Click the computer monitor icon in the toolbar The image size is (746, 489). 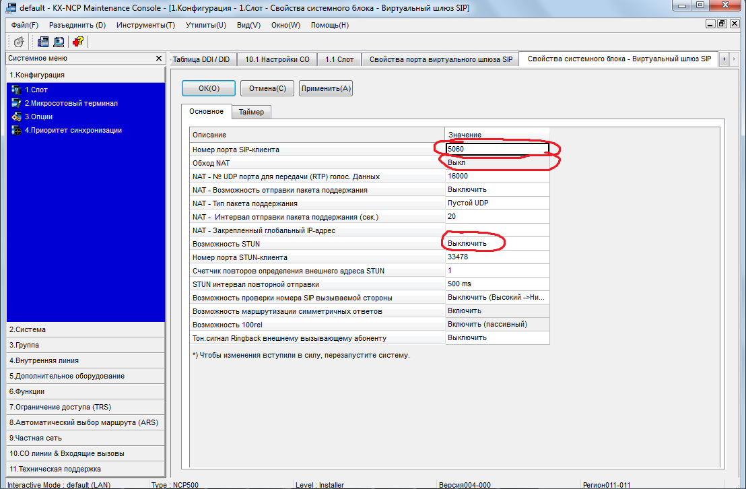tap(59, 42)
